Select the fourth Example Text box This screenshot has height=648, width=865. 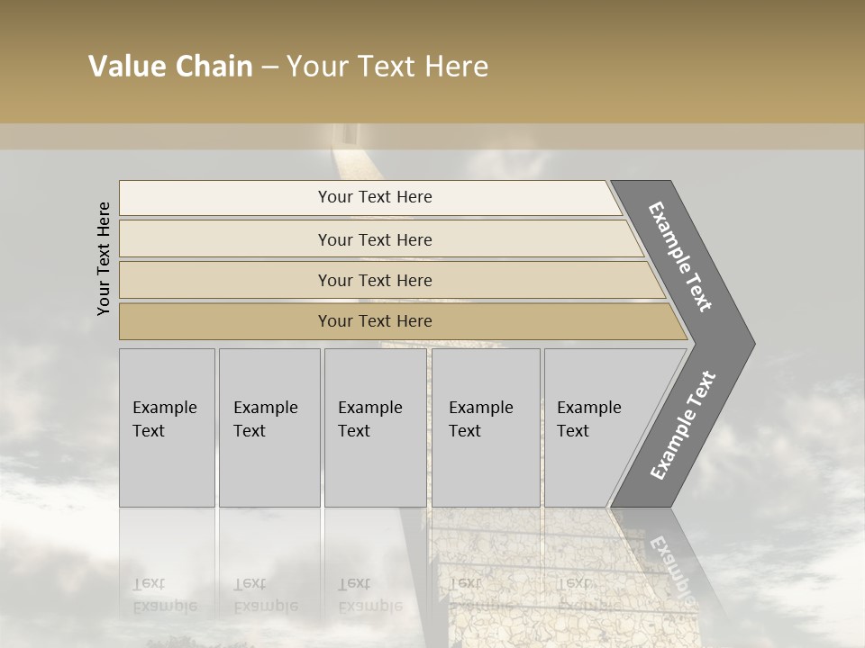(x=486, y=427)
